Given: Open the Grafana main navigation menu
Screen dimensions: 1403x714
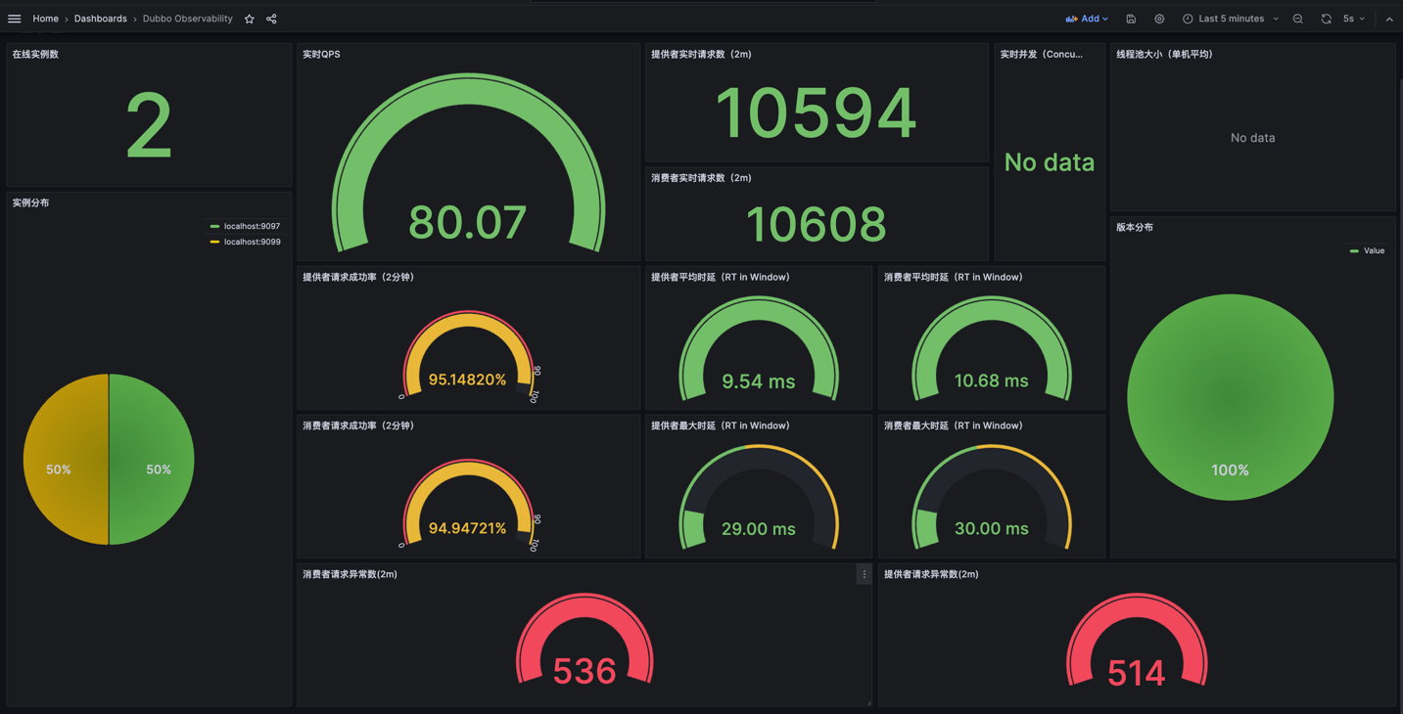Looking at the screenshot, I should tap(14, 18).
